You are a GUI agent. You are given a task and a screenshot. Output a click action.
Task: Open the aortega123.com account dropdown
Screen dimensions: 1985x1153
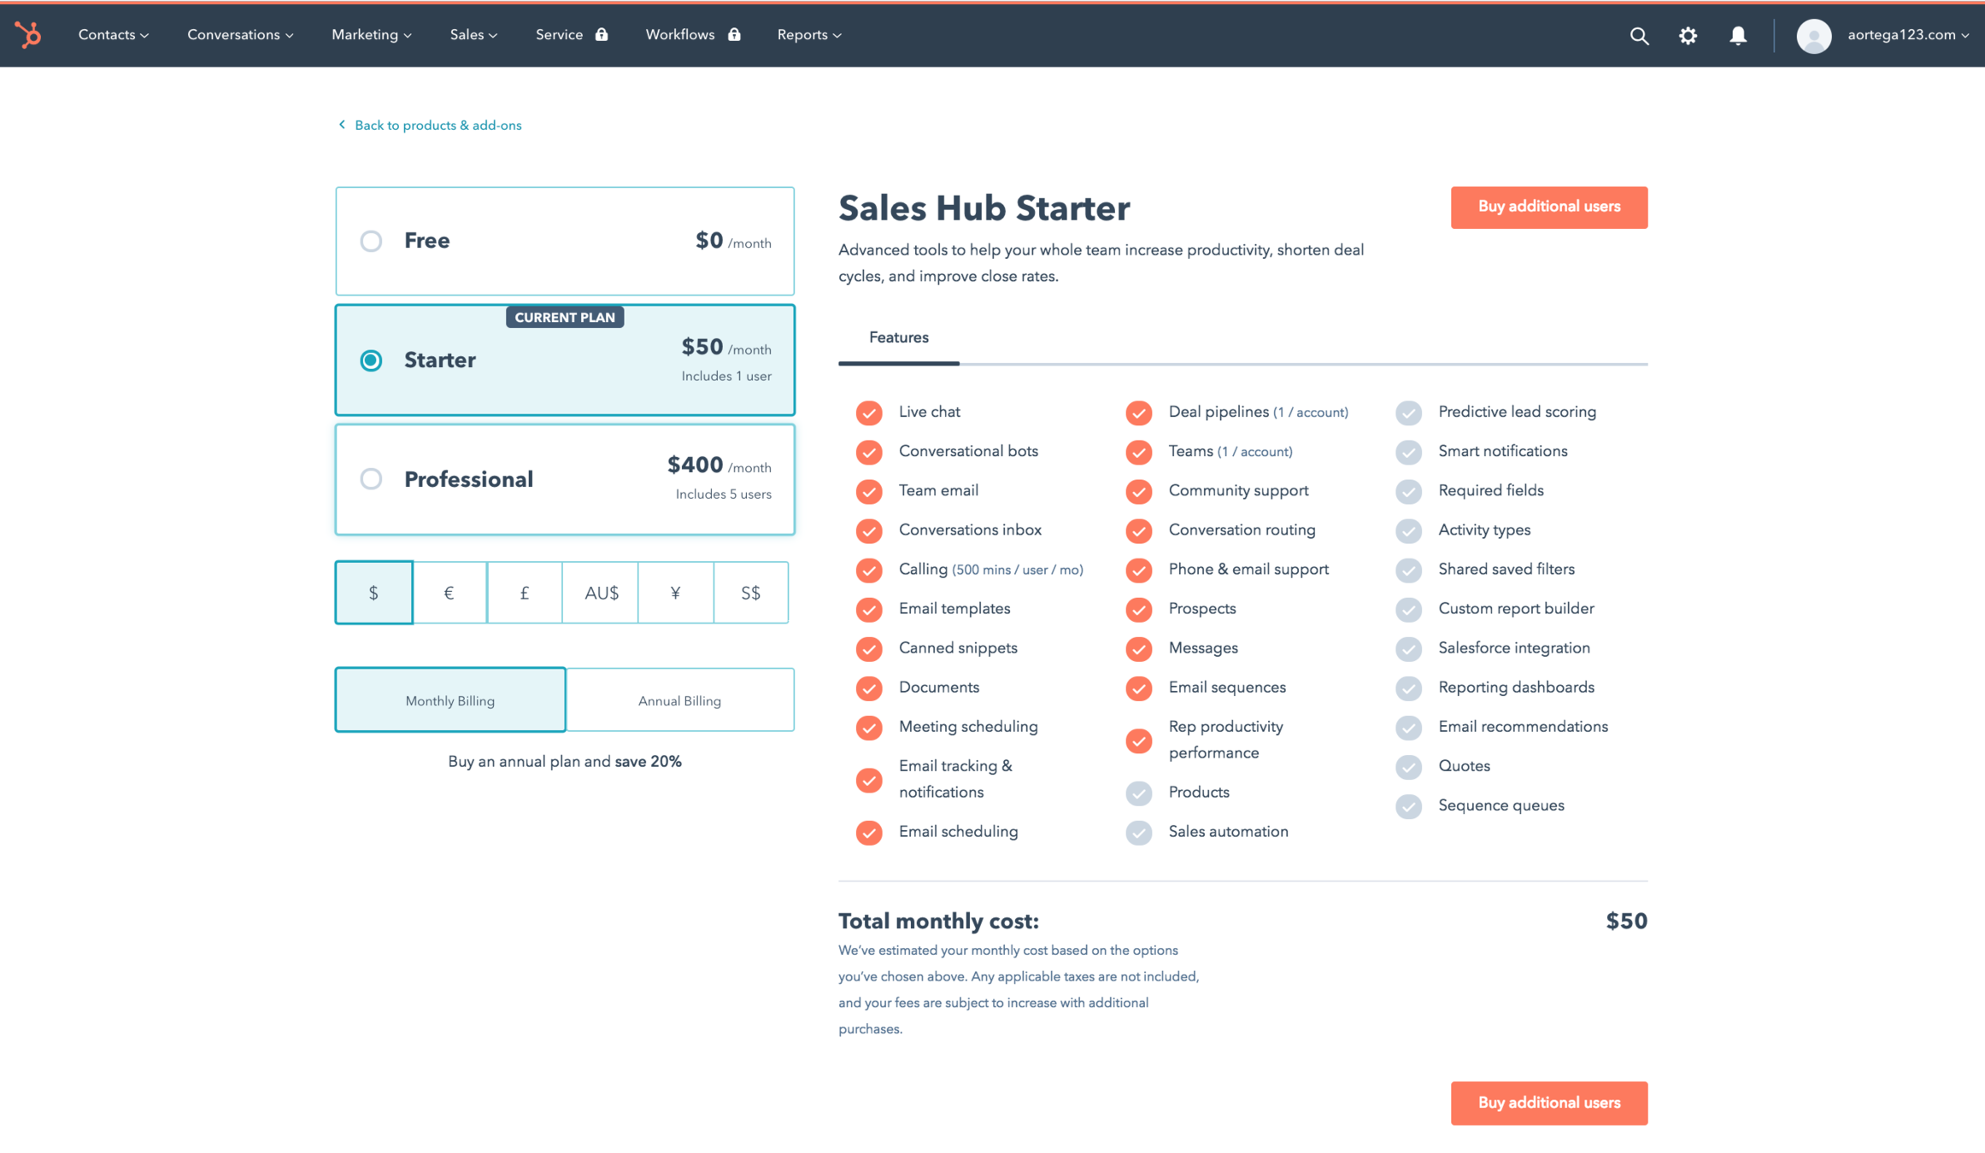[x=1907, y=35]
